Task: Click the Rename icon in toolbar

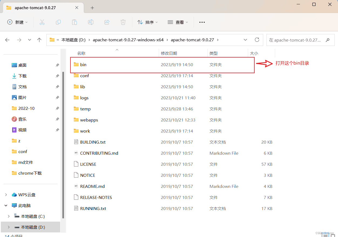Action: pos(91,22)
